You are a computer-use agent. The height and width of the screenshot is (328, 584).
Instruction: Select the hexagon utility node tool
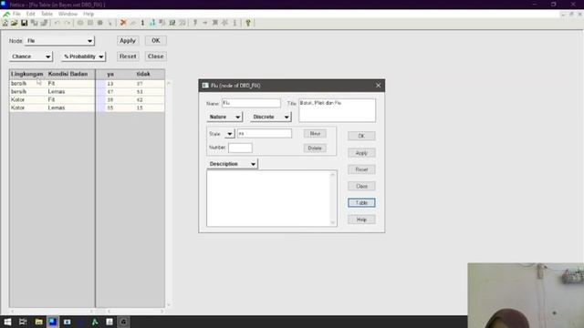(x=99, y=23)
